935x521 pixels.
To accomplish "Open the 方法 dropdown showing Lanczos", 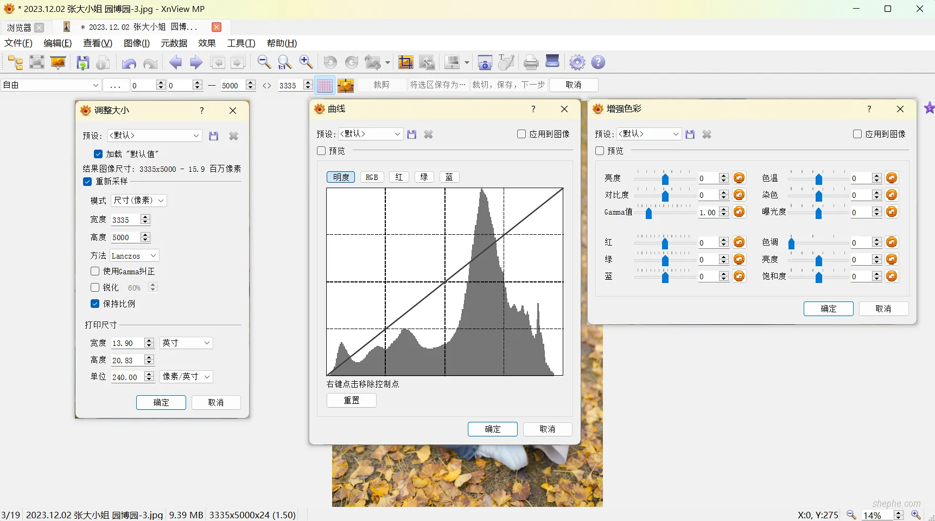I will click(x=133, y=255).
